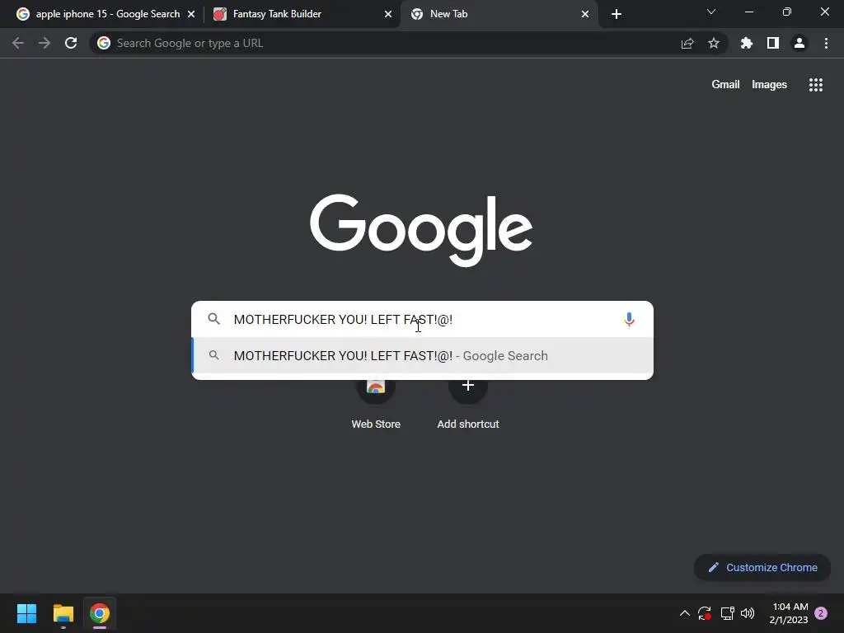844x633 pixels.
Task: Switch to the Fantasy Tank Builder tab
Action: [302, 14]
